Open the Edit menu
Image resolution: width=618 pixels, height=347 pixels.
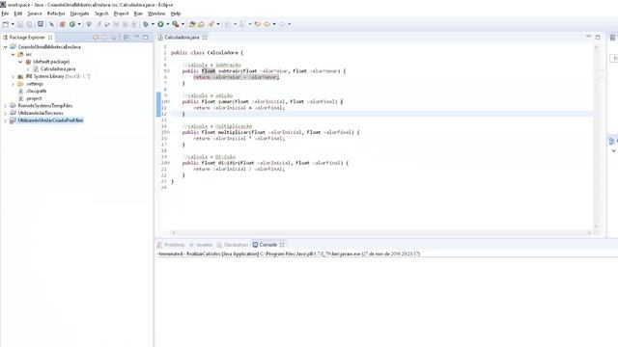click(x=18, y=13)
